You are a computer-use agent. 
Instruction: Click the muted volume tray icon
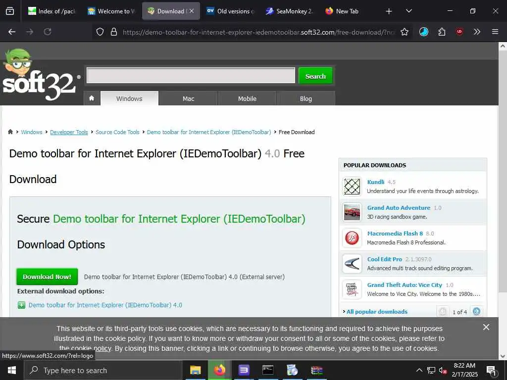click(443, 370)
